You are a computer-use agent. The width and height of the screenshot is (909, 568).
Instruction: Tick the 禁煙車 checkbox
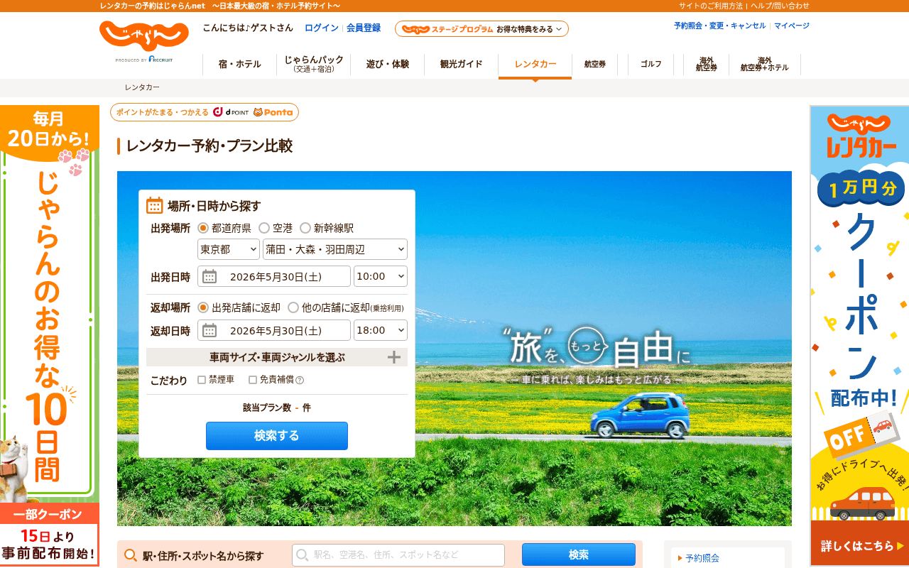click(x=202, y=380)
